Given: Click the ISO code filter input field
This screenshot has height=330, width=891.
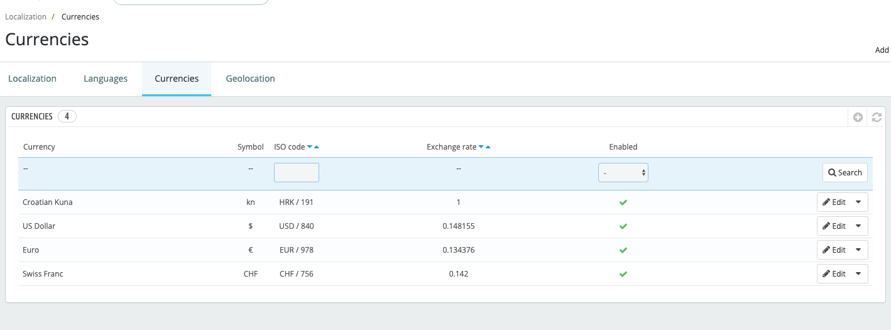Looking at the screenshot, I should pyautogui.click(x=297, y=172).
